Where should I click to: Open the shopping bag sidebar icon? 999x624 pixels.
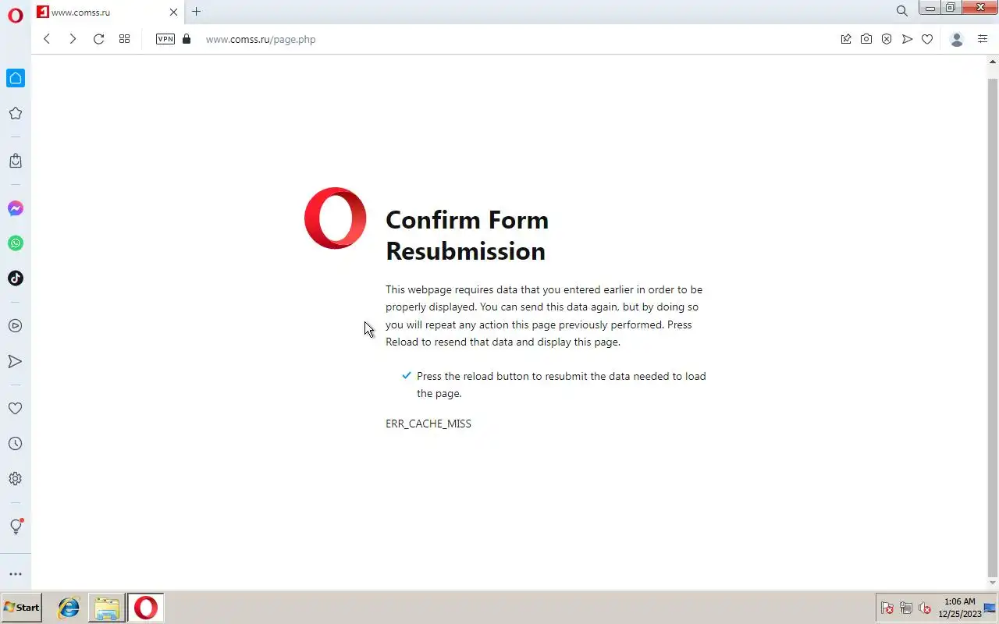point(15,161)
